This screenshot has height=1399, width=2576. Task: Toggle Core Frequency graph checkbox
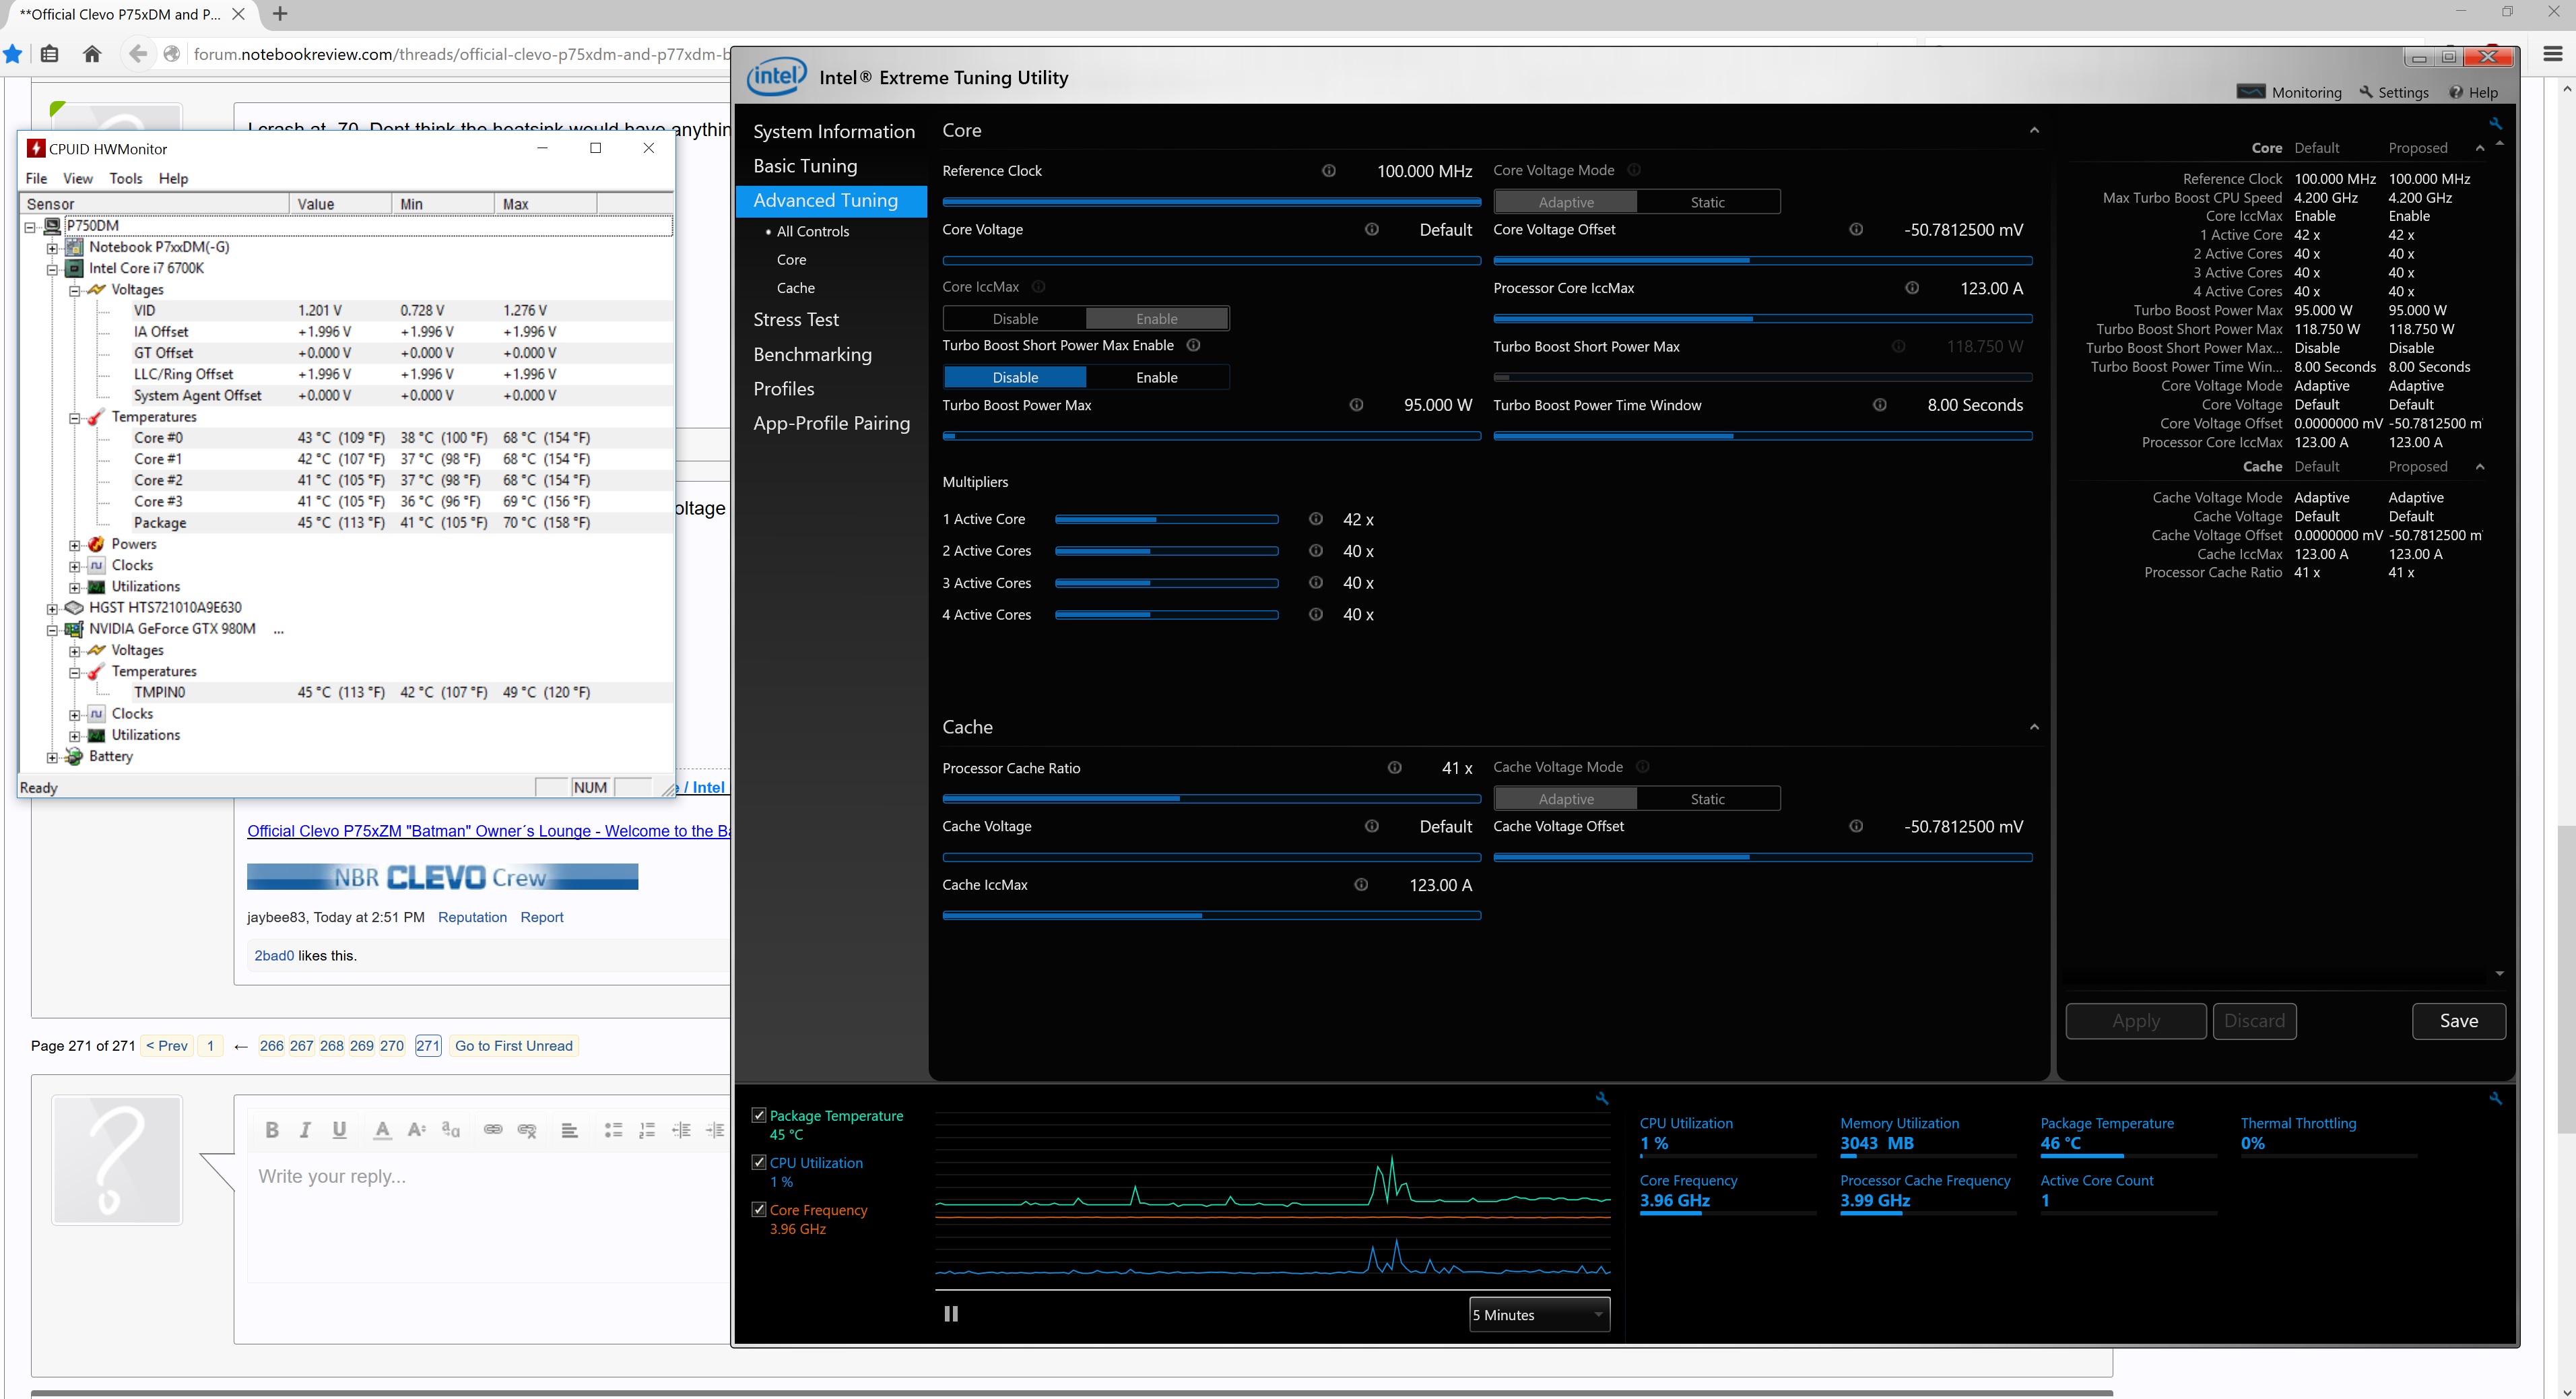click(759, 1209)
